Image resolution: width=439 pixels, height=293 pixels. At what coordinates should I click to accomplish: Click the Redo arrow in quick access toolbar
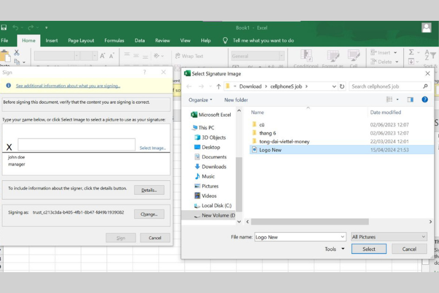(x=30, y=28)
